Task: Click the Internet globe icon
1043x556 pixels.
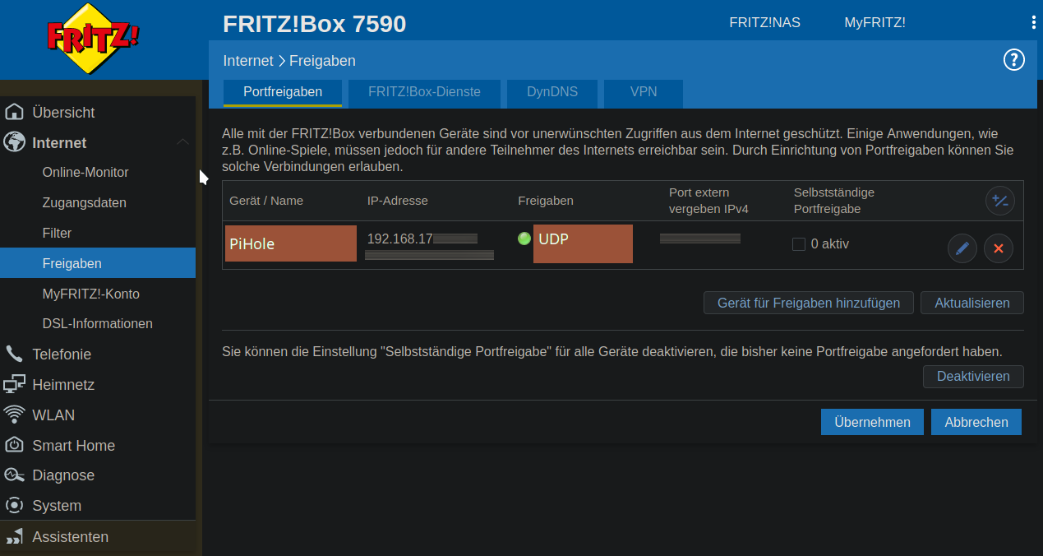Action: [x=14, y=142]
